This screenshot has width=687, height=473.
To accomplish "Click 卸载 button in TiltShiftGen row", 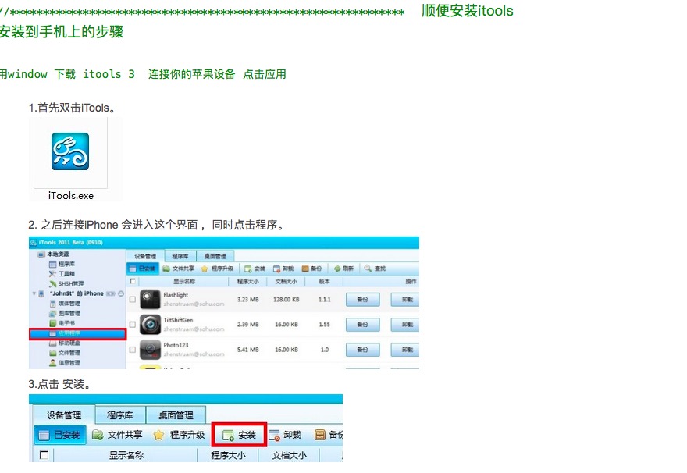I will 406,325.
